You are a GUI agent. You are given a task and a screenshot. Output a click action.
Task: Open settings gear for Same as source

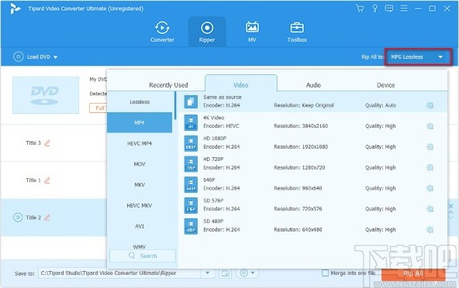coord(430,105)
